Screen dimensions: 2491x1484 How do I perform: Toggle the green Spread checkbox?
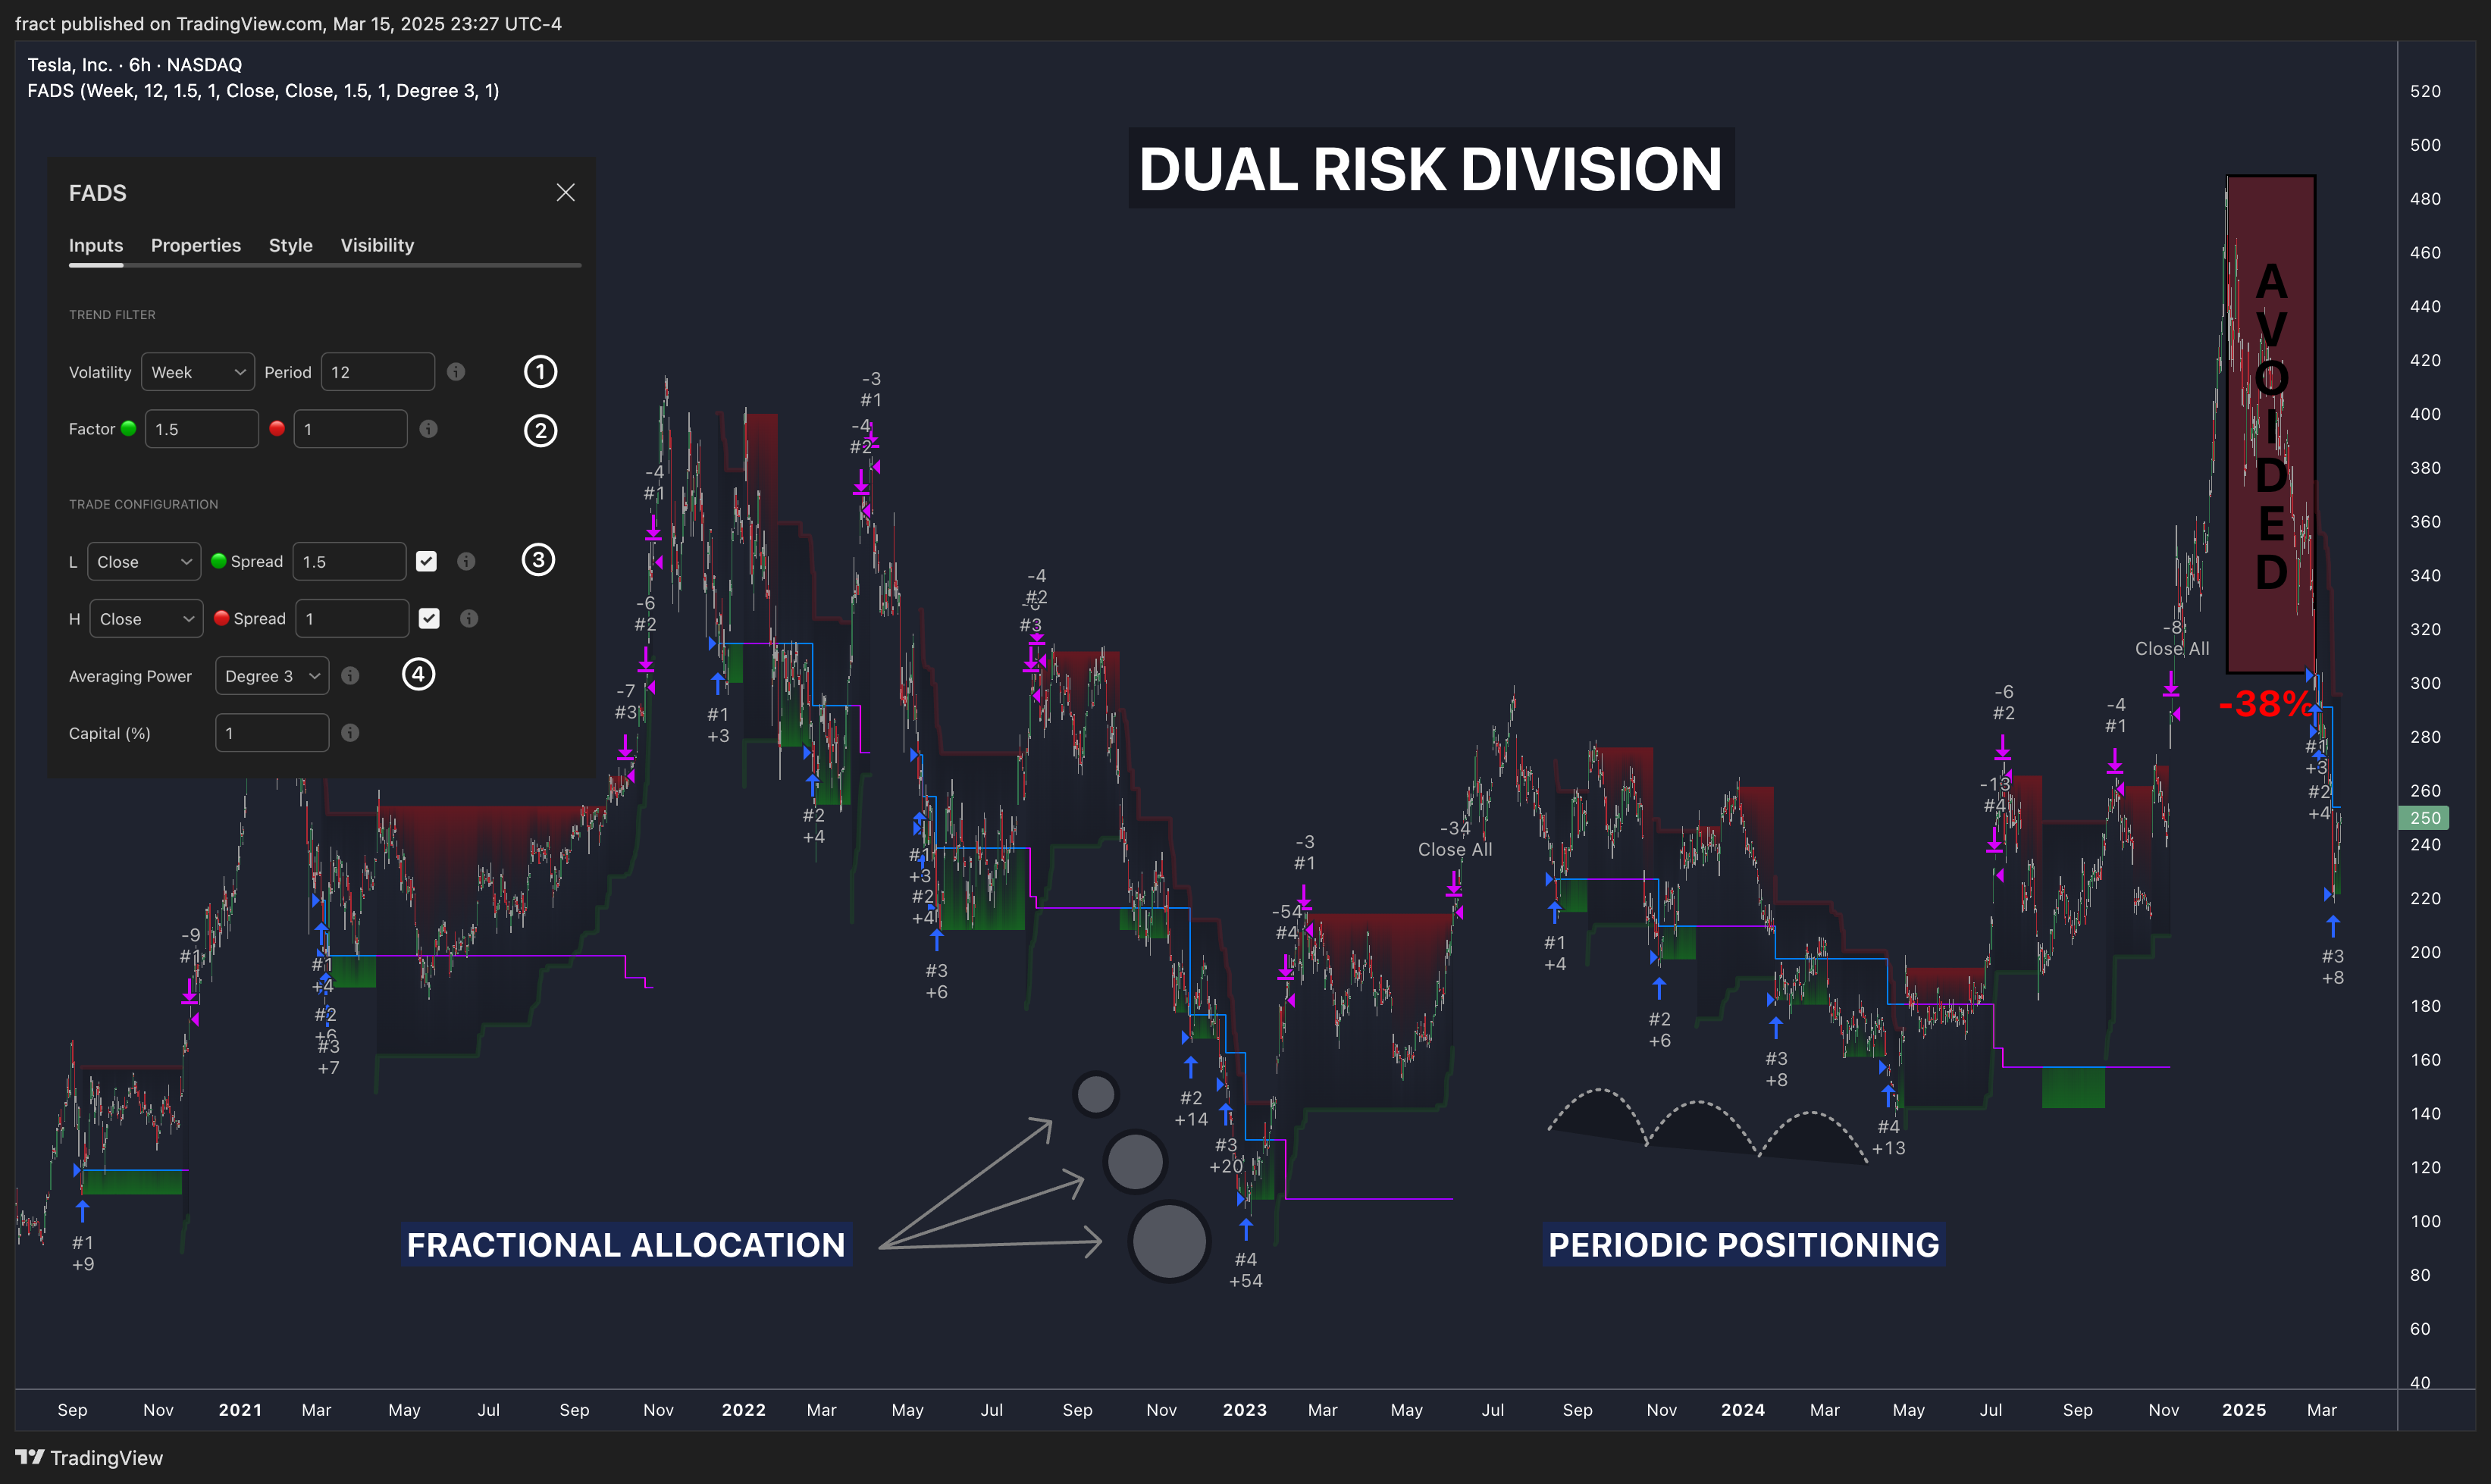tap(426, 562)
